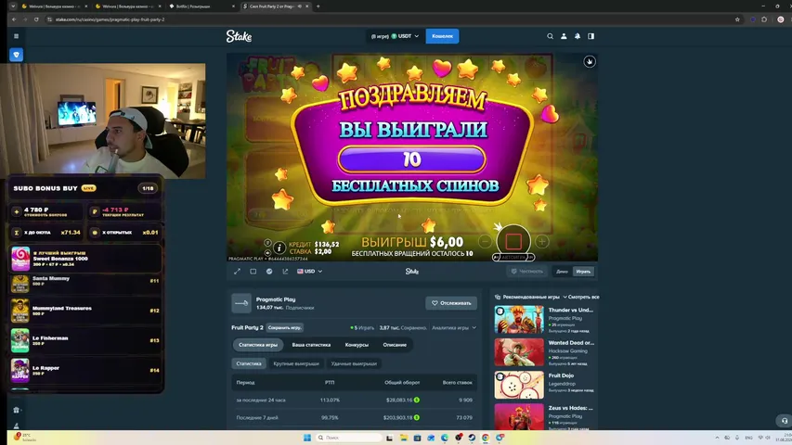
Task: Click Pragmatic Play provider name
Action: pos(276,299)
